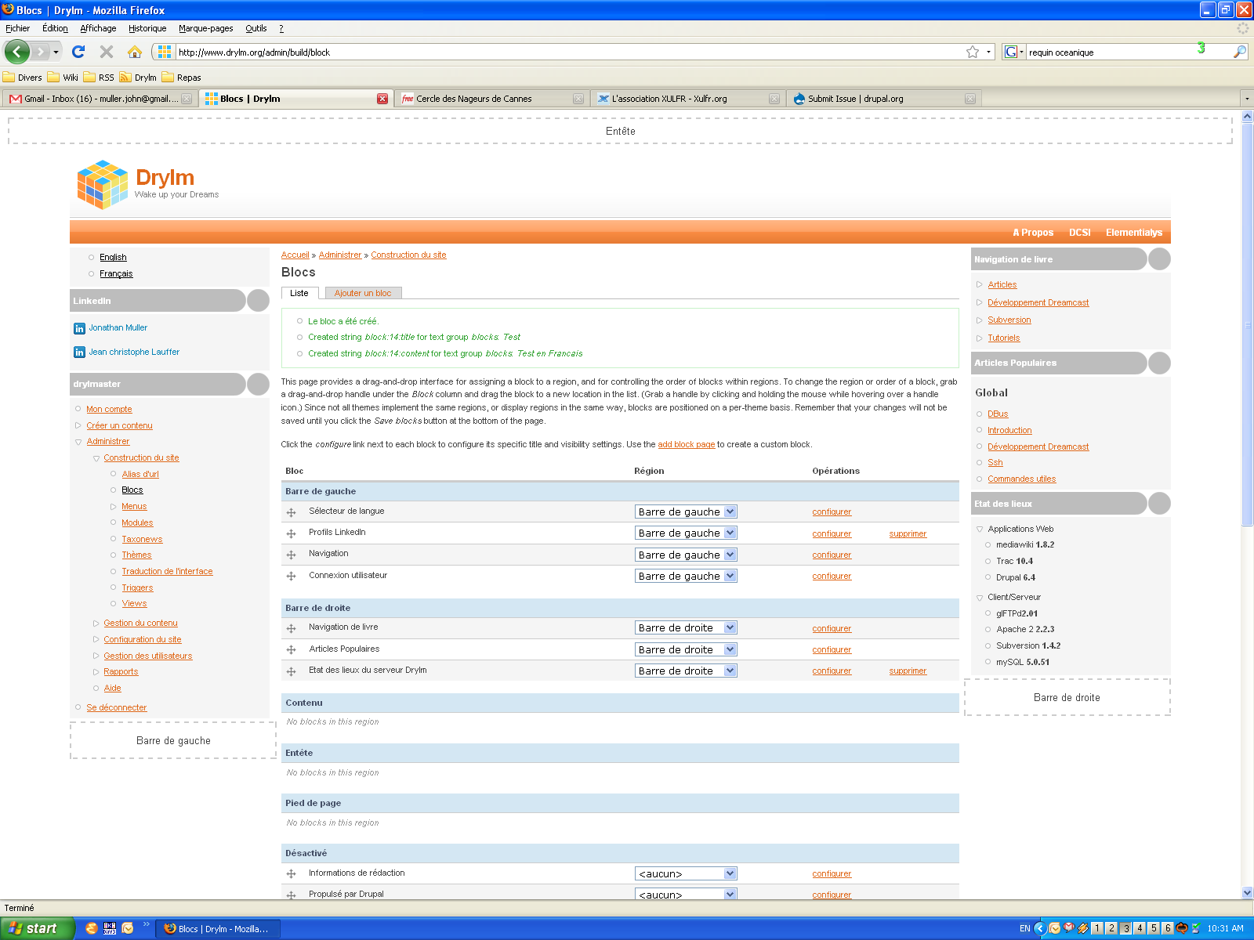Grab the drag handle for Sélecteur de langue
The image size is (1254, 940).
(x=291, y=512)
